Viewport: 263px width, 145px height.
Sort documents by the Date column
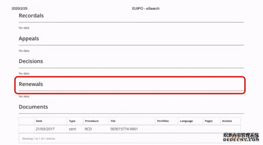pyautogui.click(x=39, y=121)
